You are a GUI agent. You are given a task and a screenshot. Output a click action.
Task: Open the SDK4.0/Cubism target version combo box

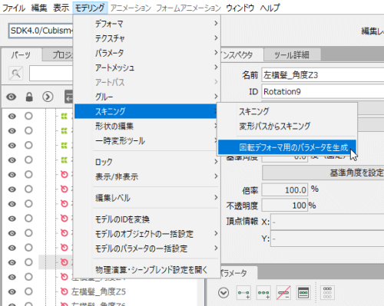(41, 31)
